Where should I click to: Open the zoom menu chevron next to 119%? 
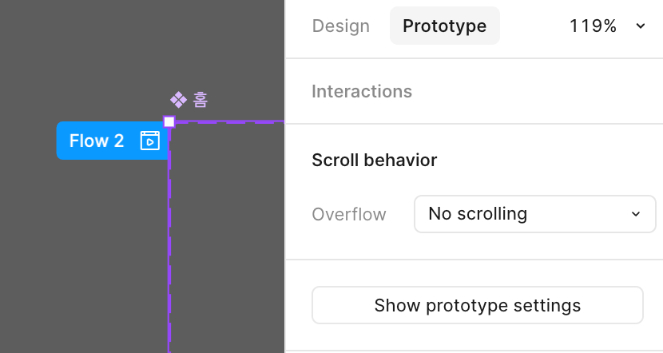click(x=640, y=26)
